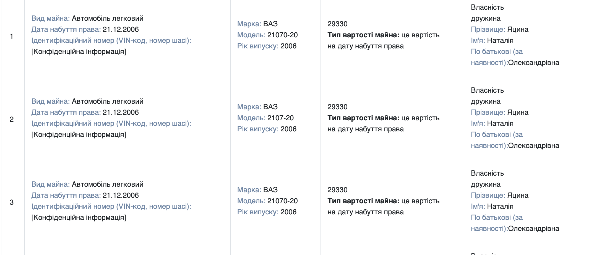Click patronymic Олександрівна in row 3

coord(533,228)
